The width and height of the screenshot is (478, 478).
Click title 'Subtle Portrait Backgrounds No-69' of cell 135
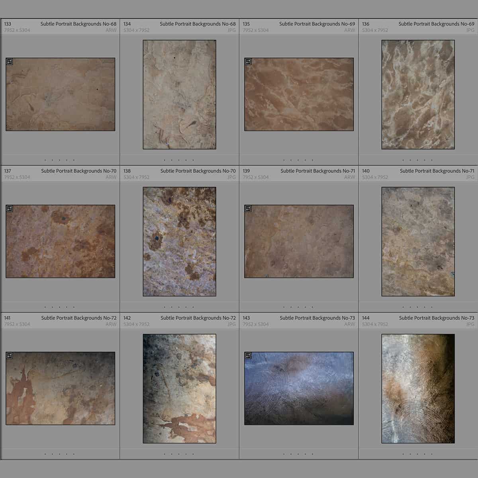coord(317,24)
